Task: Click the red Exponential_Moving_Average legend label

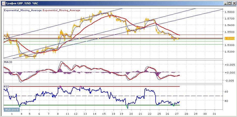Action: tap(61, 10)
